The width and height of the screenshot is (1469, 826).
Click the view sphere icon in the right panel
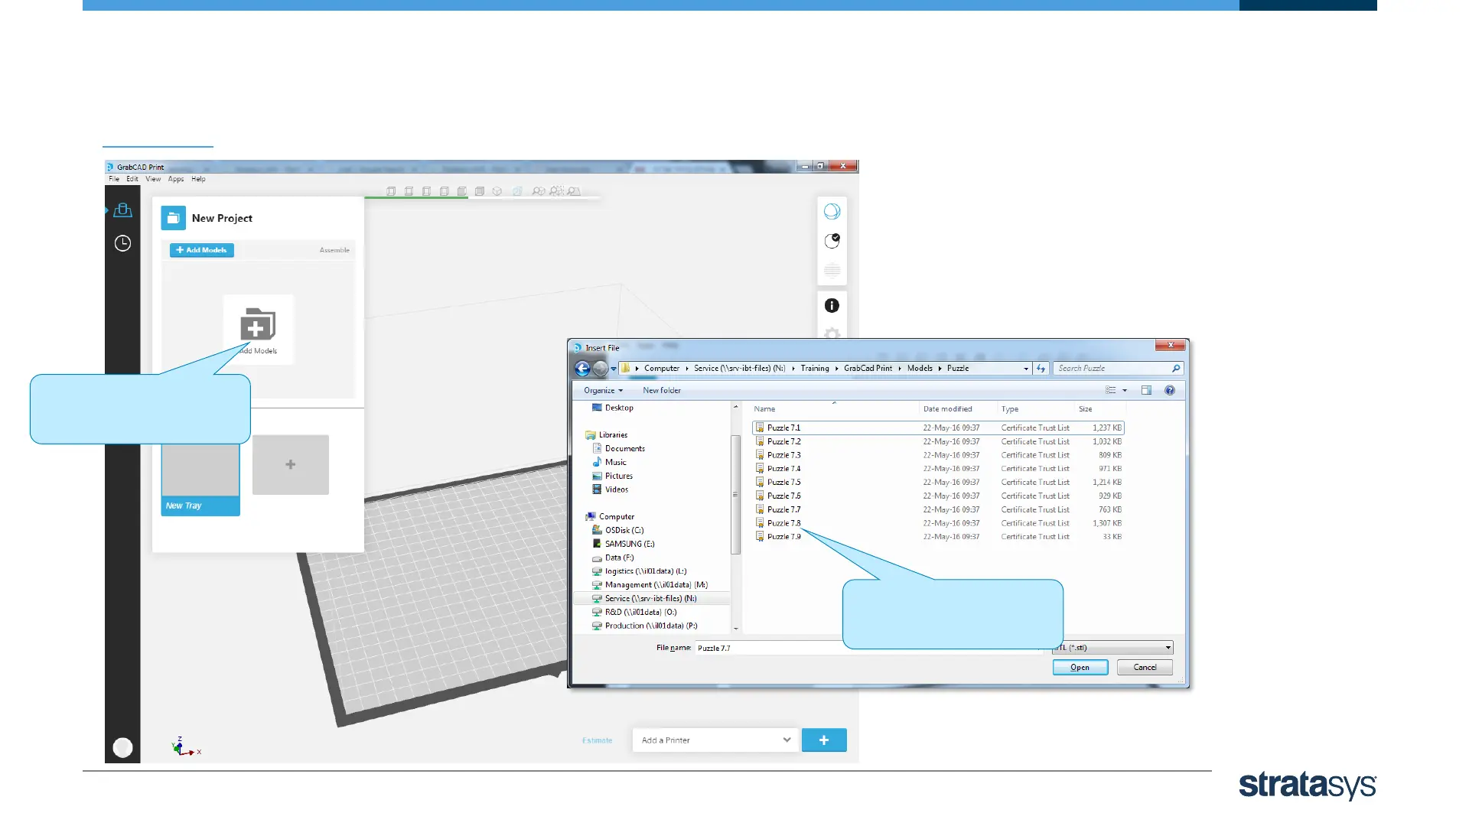[832, 211]
